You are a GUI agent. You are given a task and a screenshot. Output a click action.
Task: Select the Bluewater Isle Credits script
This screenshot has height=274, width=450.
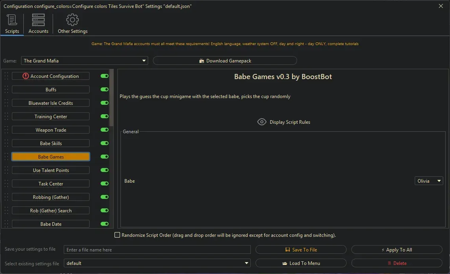coord(51,103)
